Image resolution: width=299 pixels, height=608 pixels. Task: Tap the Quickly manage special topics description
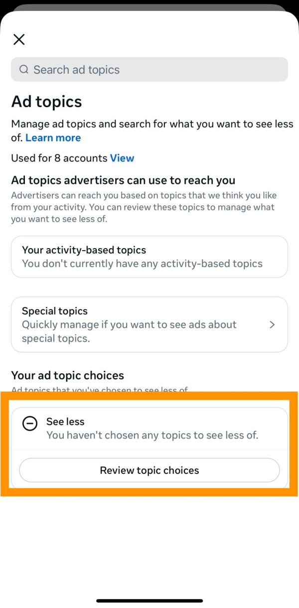[x=129, y=331]
